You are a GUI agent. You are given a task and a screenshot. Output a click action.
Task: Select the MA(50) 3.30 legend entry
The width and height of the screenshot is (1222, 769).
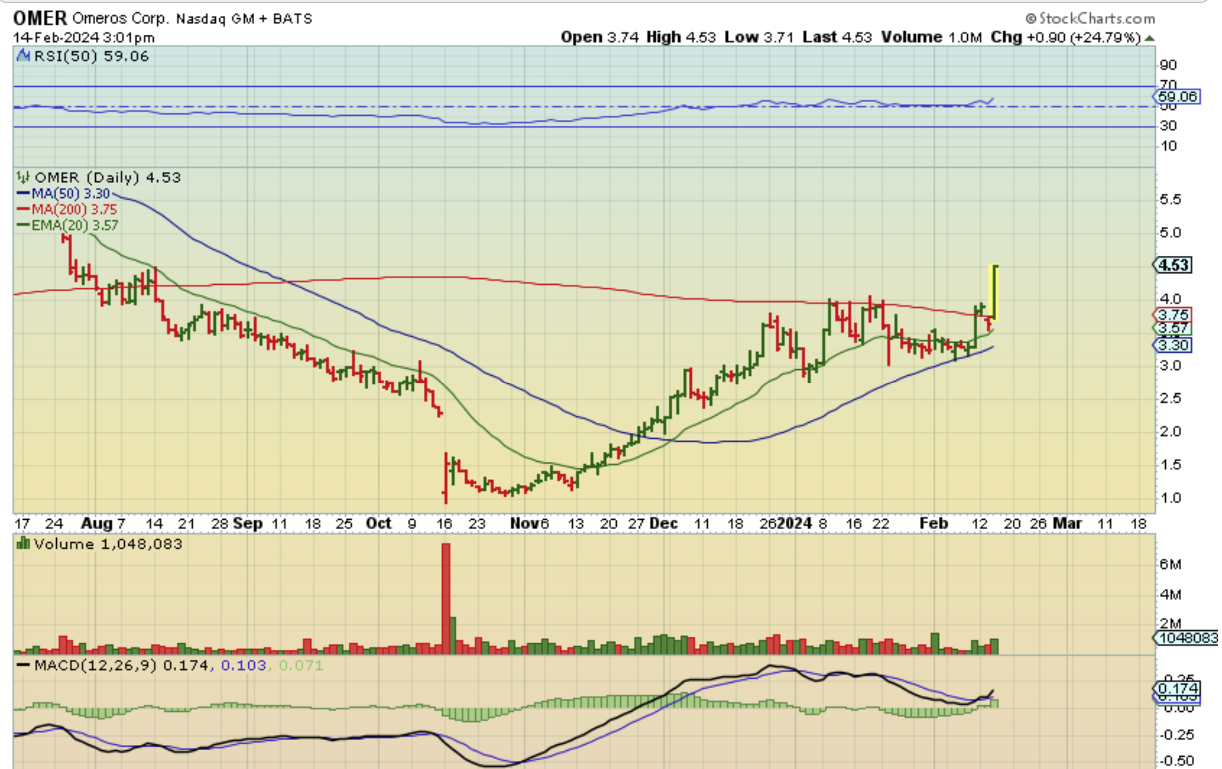[x=64, y=193]
